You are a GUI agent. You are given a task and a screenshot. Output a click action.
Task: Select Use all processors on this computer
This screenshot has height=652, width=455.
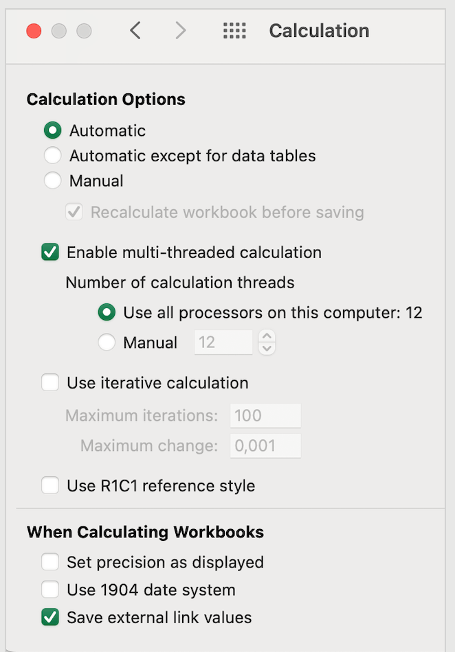[x=106, y=313]
